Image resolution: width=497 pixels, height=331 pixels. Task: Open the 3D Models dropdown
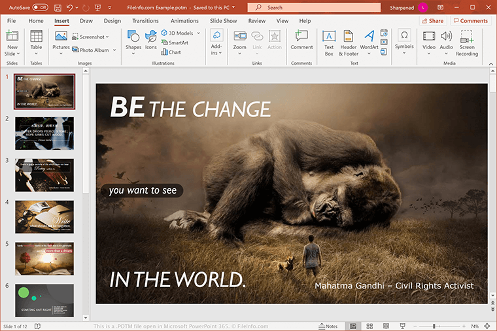tap(198, 33)
